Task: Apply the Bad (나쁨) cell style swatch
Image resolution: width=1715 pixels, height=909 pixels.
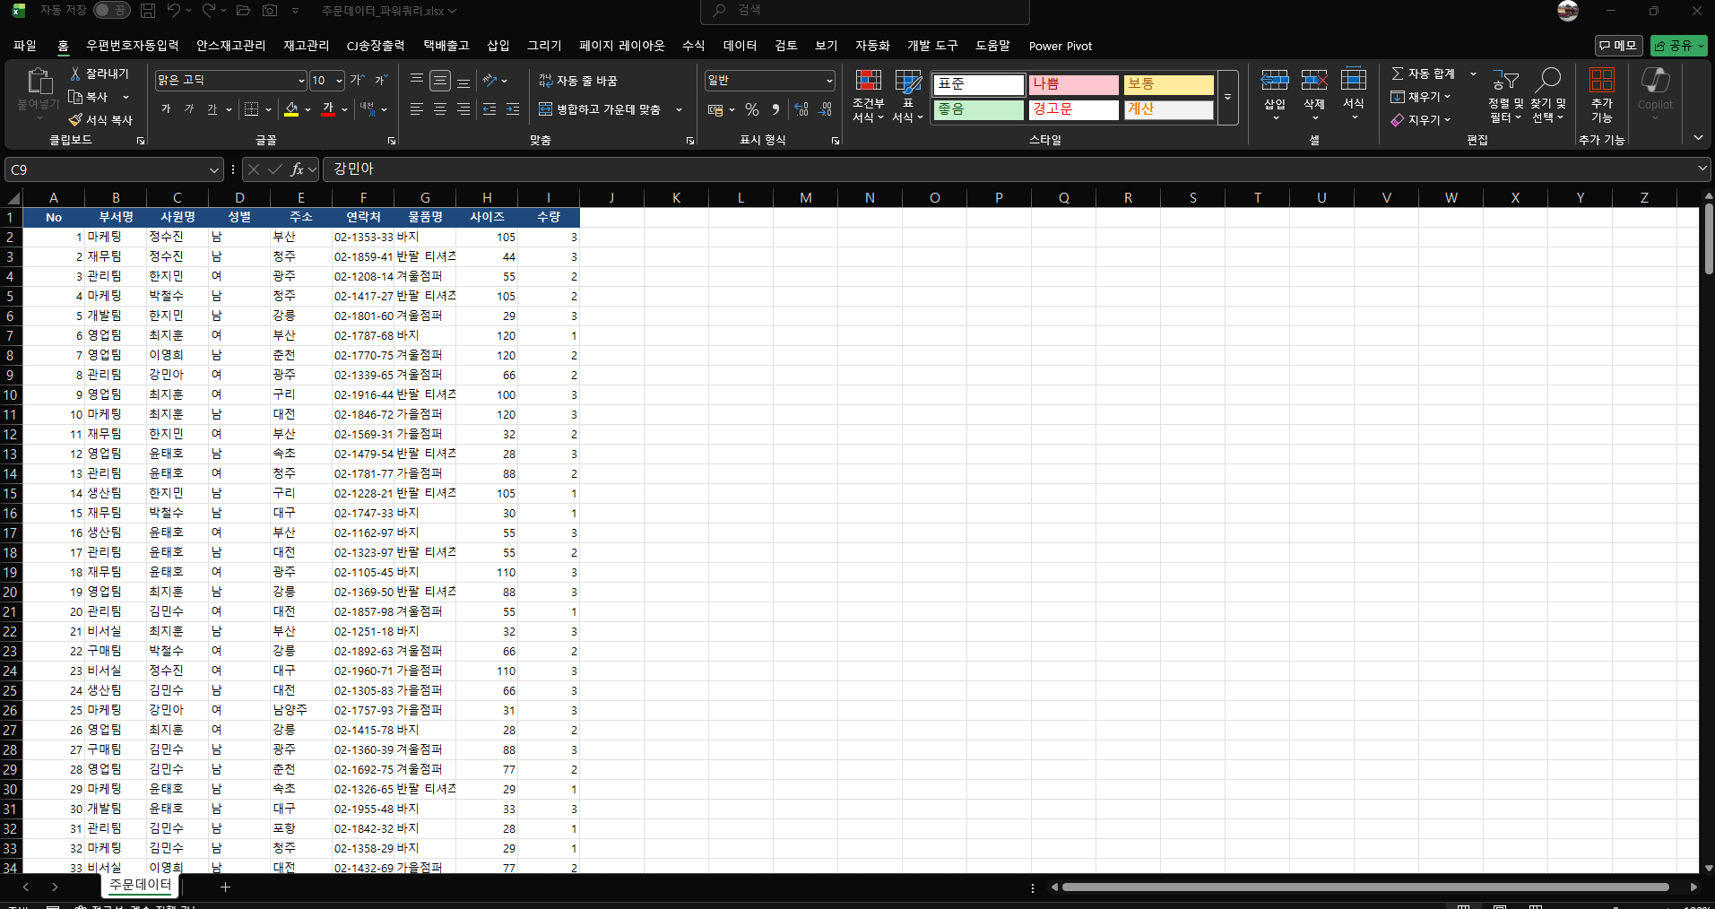Action: 1073,84
